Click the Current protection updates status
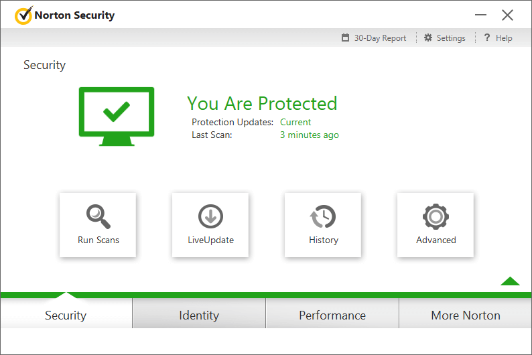The image size is (532, 355). click(x=295, y=122)
